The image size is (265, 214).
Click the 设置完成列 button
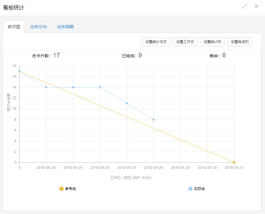click(x=240, y=42)
